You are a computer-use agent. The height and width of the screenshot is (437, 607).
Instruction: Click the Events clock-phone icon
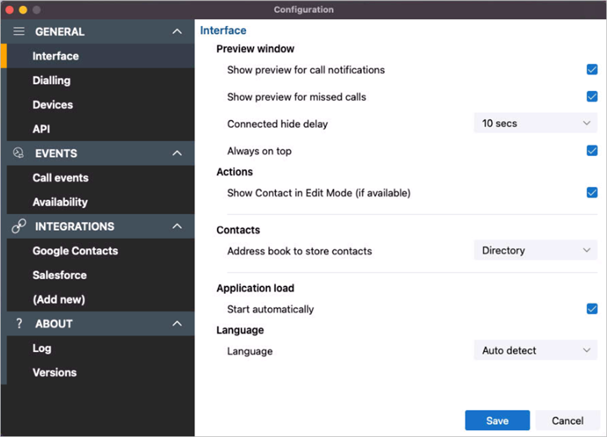point(18,153)
